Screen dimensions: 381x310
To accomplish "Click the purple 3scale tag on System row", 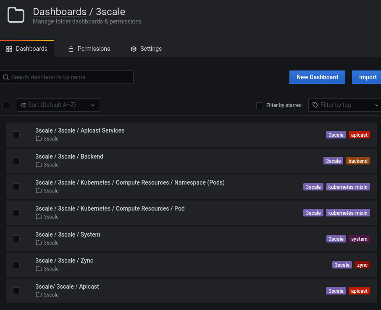I will (x=336, y=239).
